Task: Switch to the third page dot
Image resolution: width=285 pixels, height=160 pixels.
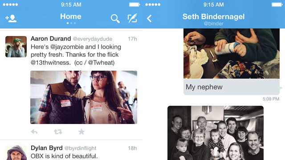Action: coord(75,23)
